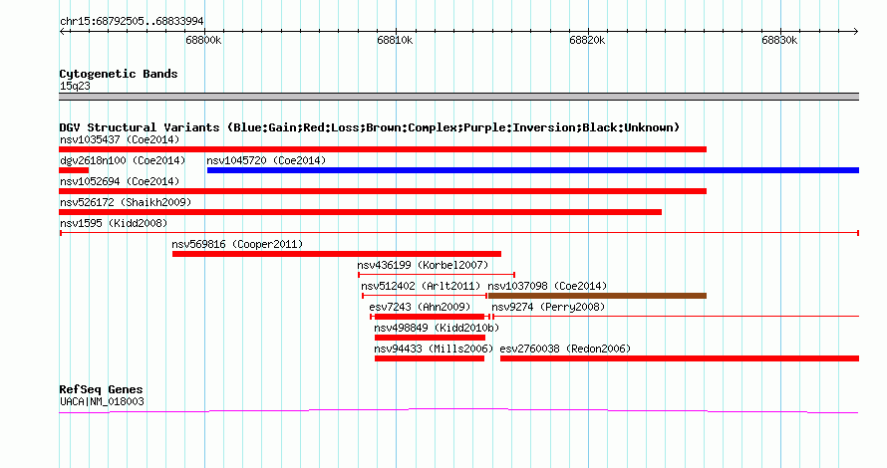Open variant label esv7243 (Ahn2009)
The width and height of the screenshot is (887, 468).
(420, 307)
